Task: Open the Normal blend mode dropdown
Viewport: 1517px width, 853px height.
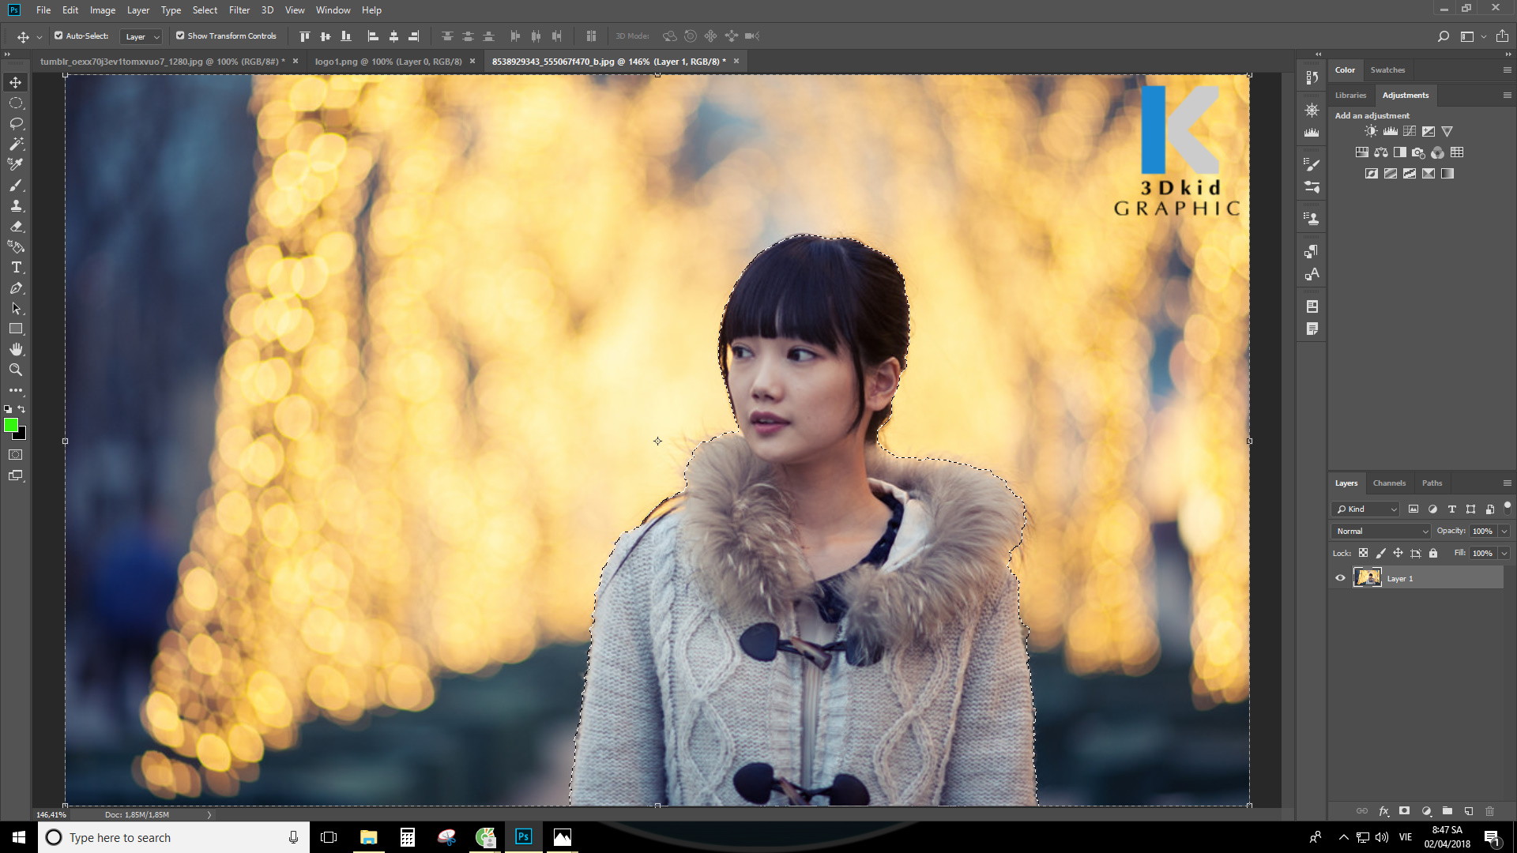Action: (x=1381, y=532)
